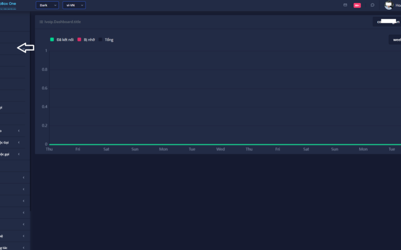
Task: Click the Box One logo
Action: pyautogui.click(x=9, y=4)
